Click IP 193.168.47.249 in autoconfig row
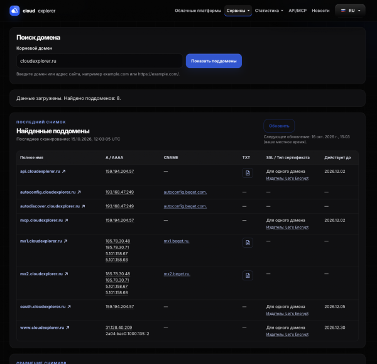Viewport: 377px width, 364px height. tap(119, 192)
